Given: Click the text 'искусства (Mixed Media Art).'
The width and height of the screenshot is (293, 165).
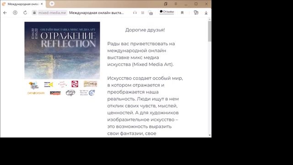Looking at the screenshot, I should point(141,64).
